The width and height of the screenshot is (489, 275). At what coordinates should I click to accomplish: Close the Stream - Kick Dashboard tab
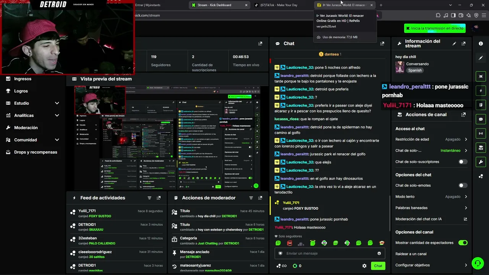pyautogui.click(x=246, y=5)
